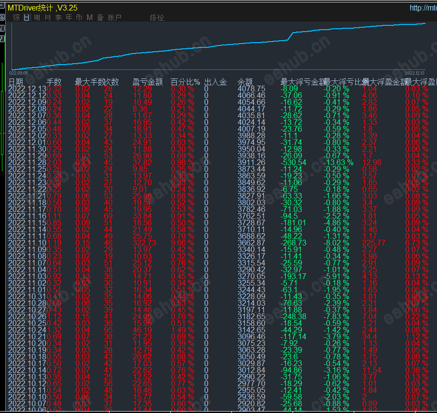Click floating loss value -117.14
This screenshot has height=413, width=437.
point(293,337)
